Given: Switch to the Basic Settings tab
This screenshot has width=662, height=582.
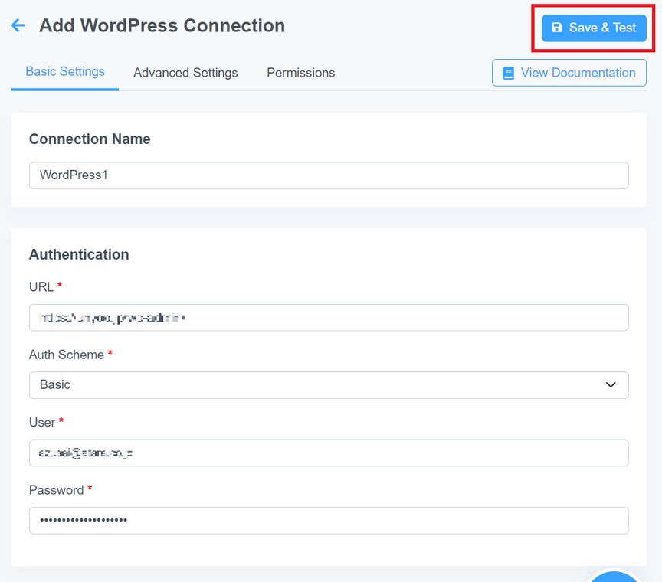Looking at the screenshot, I should click(65, 72).
